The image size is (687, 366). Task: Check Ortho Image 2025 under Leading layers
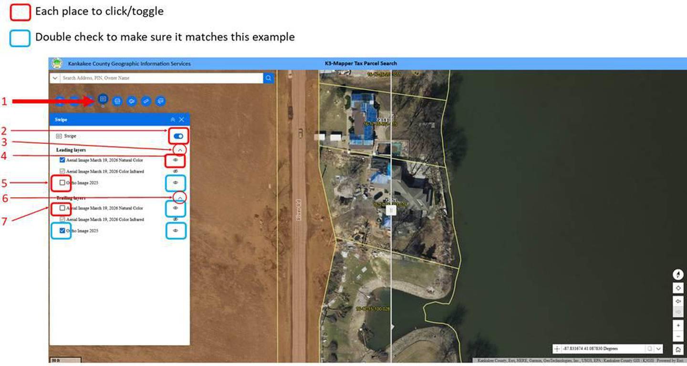pos(62,183)
